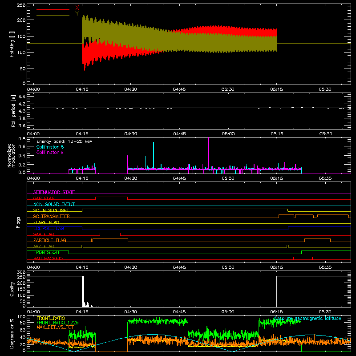The image size is (356, 356).
Task: Click the 'Roll period [s]' axis title
Action: pos(13,111)
